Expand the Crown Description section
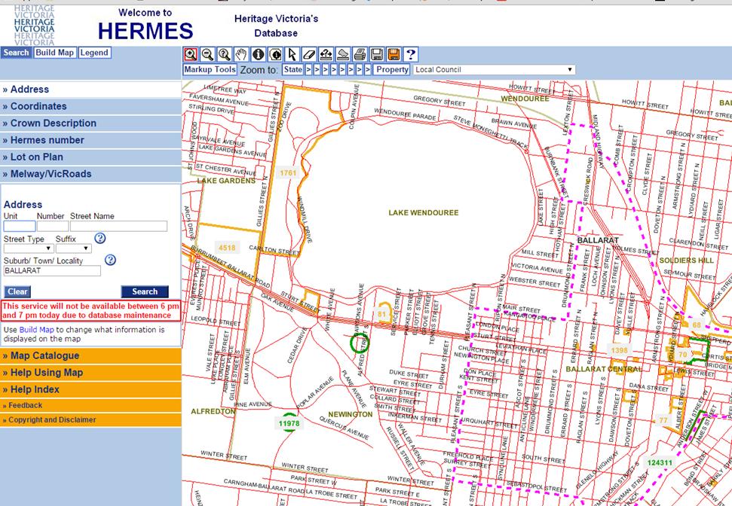Image resolution: width=732 pixels, height=506 pixels. point(90,123)
